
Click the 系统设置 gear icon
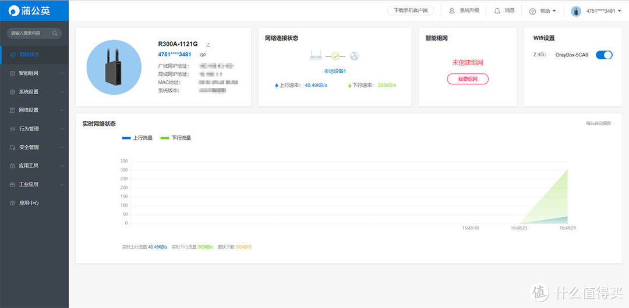tap(12, 92)
